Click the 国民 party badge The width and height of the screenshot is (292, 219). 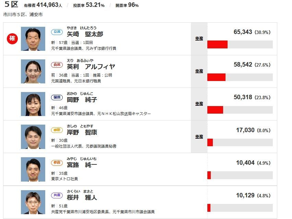57,97
